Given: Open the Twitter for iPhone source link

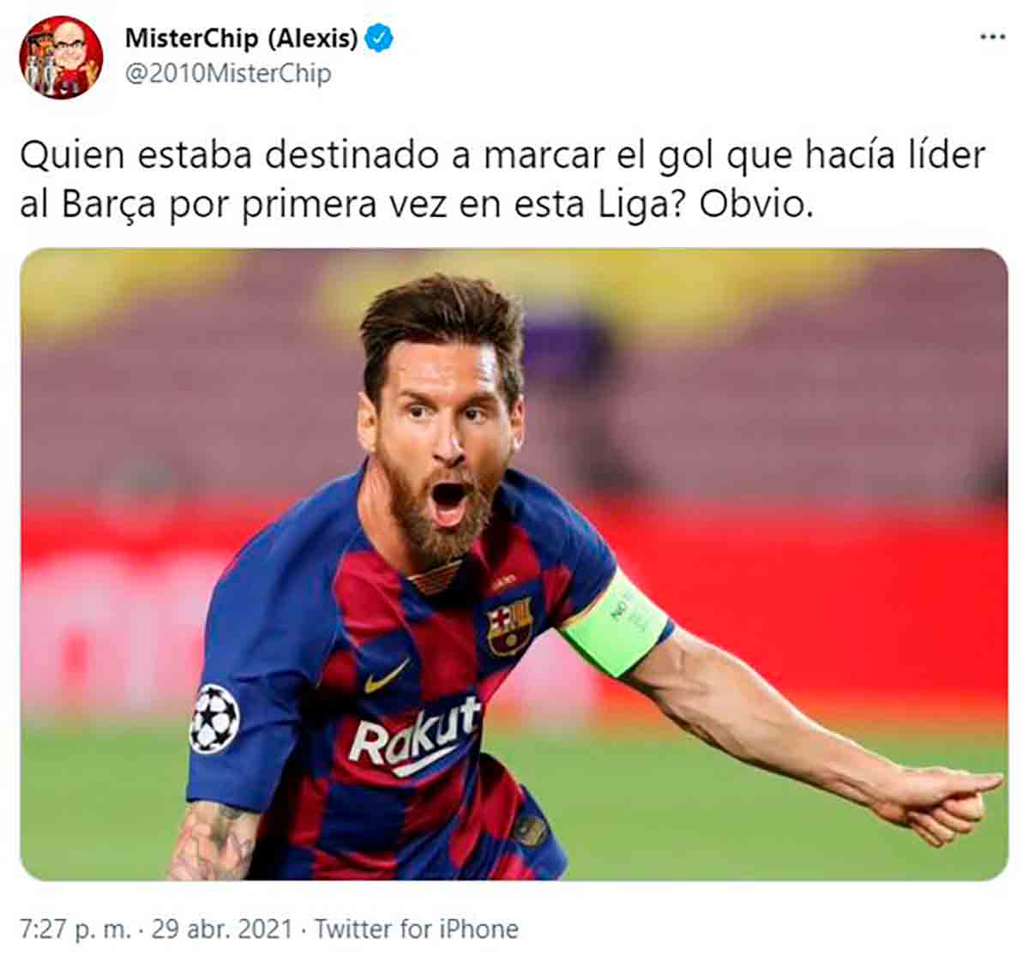Looking at the screenshot, I should tap(417, 929).
